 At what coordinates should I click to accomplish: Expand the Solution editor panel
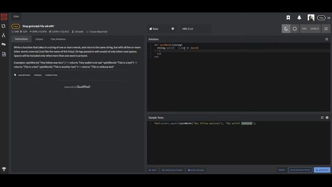[x=327, y=39]
